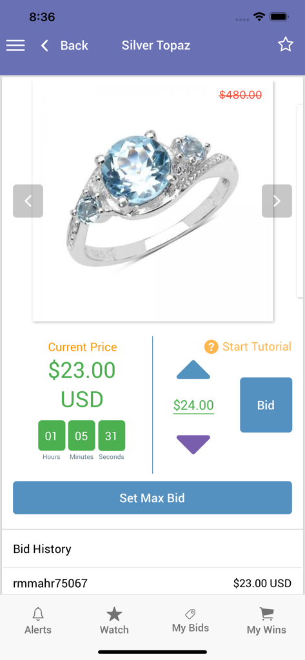Select bidder rmmahr75067 in Bid History

(x=50, y=583)
